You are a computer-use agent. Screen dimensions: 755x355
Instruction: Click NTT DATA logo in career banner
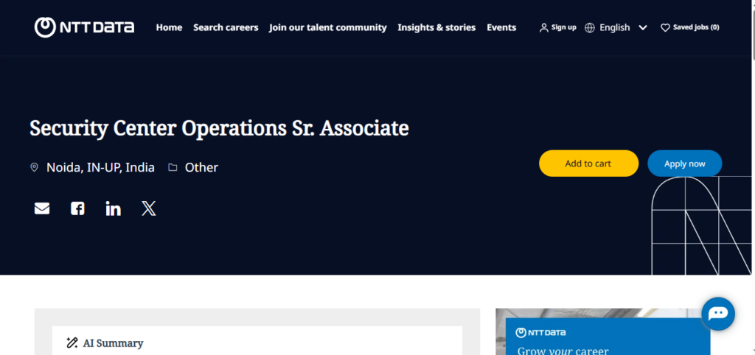click(x=540, y=332)
